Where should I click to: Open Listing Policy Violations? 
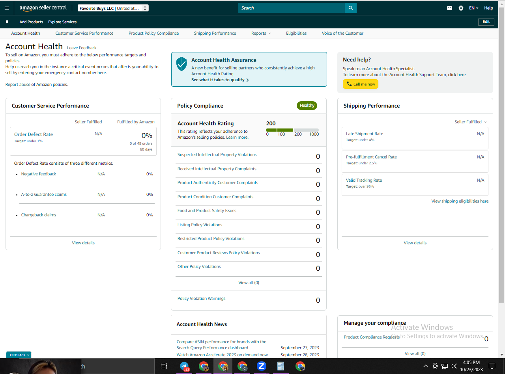tap(200, 225)
